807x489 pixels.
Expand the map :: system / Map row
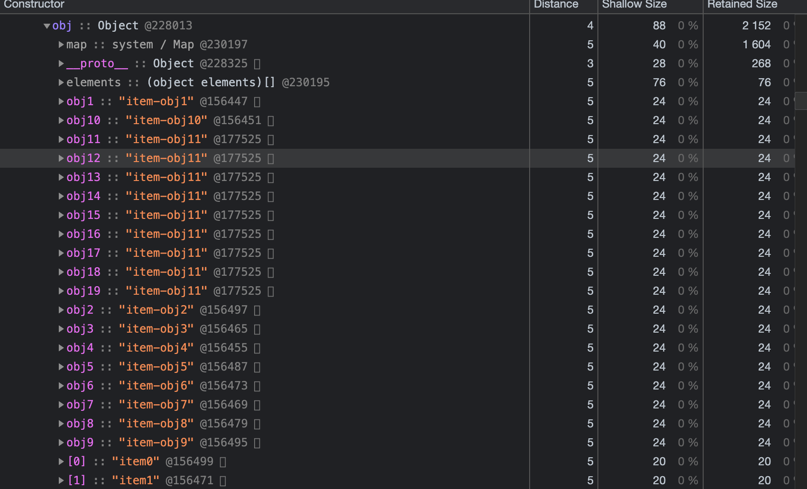(x=61, y=45)
